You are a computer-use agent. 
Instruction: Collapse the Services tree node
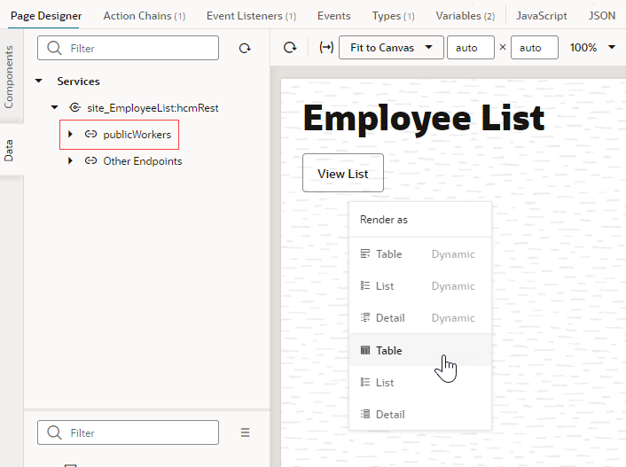[39, 81]
